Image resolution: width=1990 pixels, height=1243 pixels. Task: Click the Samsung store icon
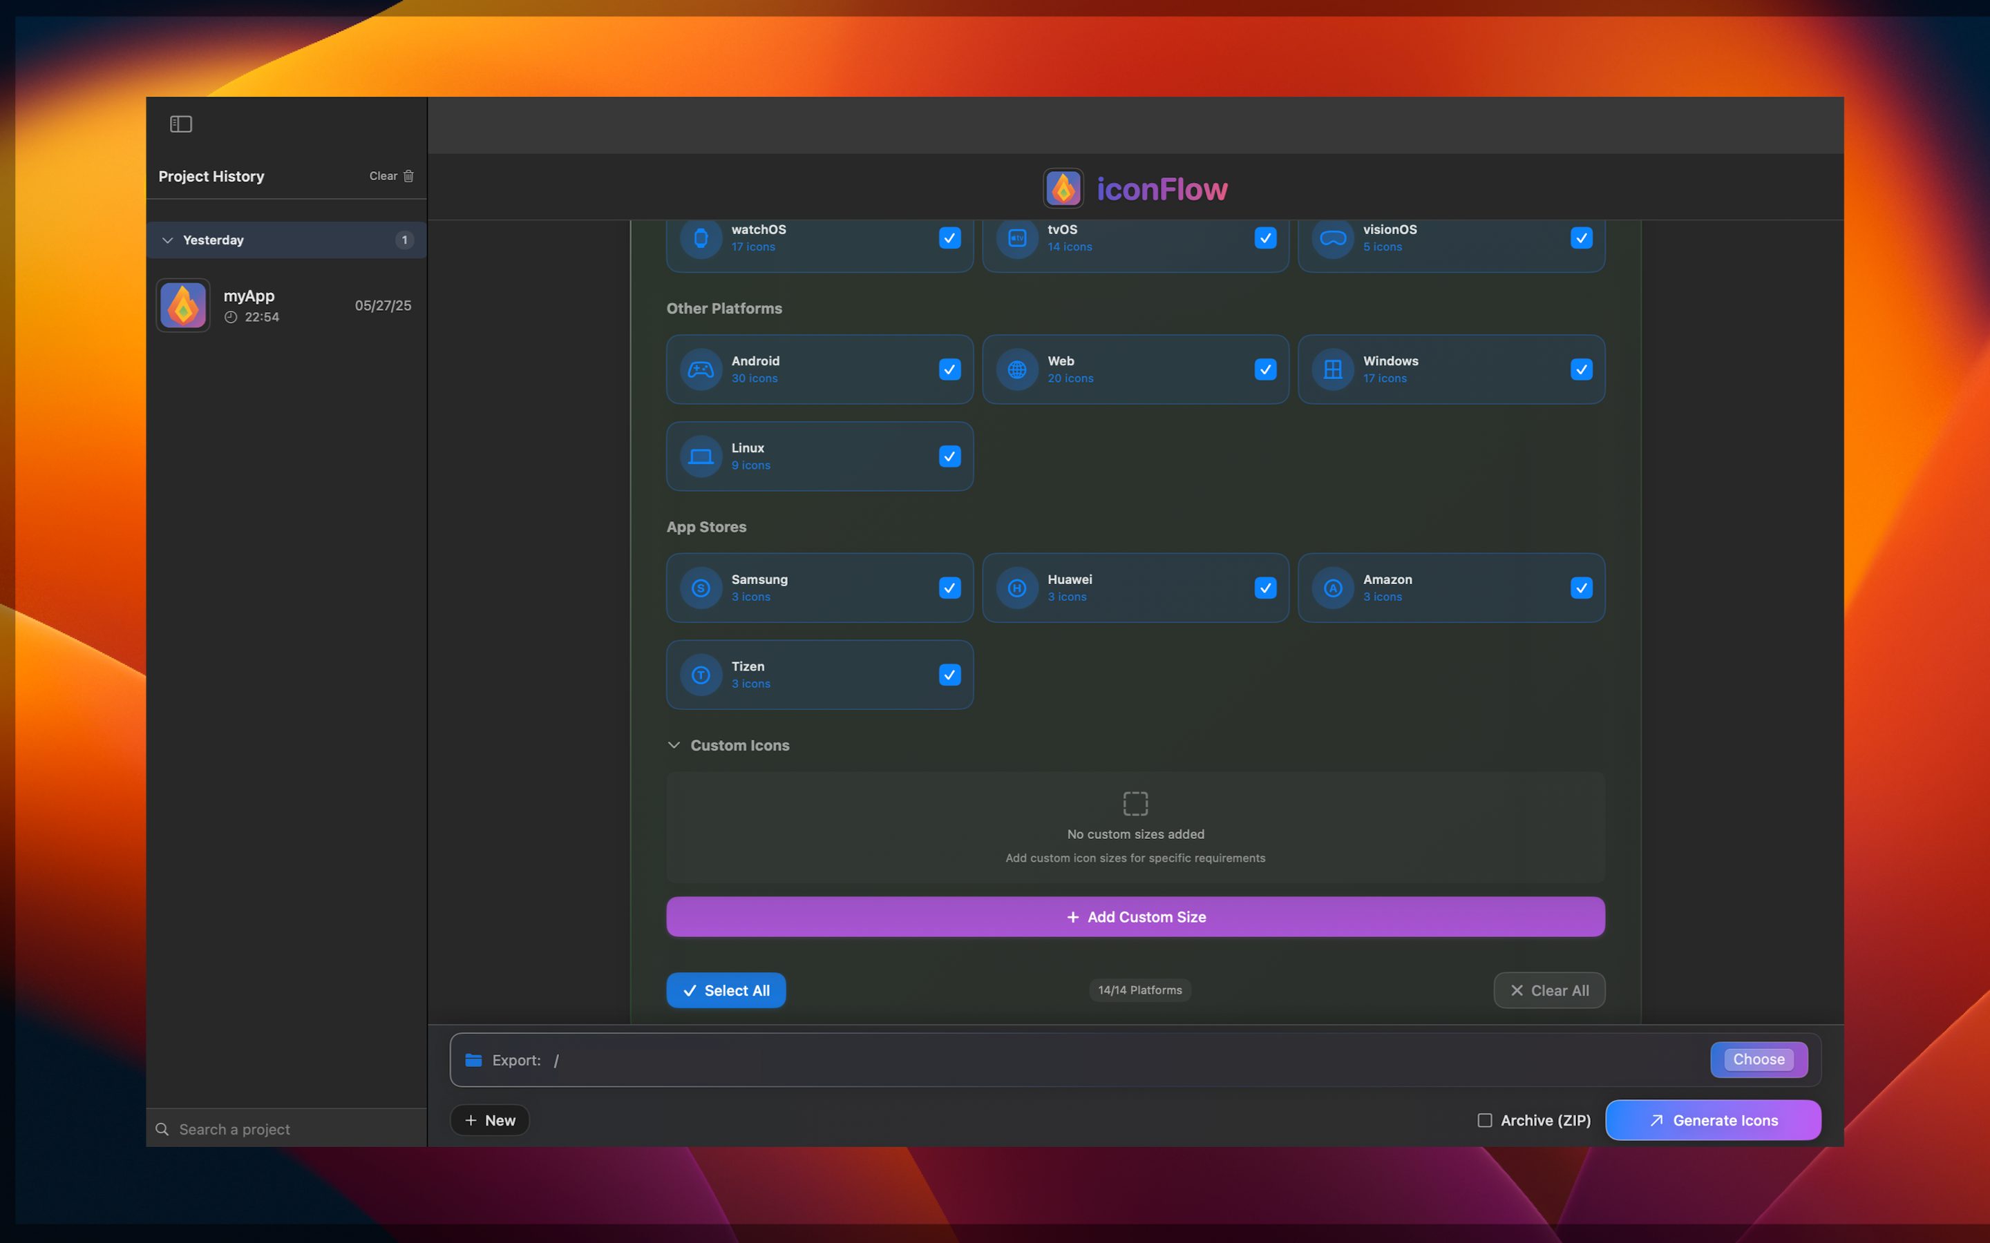click(x=701, y=588)
